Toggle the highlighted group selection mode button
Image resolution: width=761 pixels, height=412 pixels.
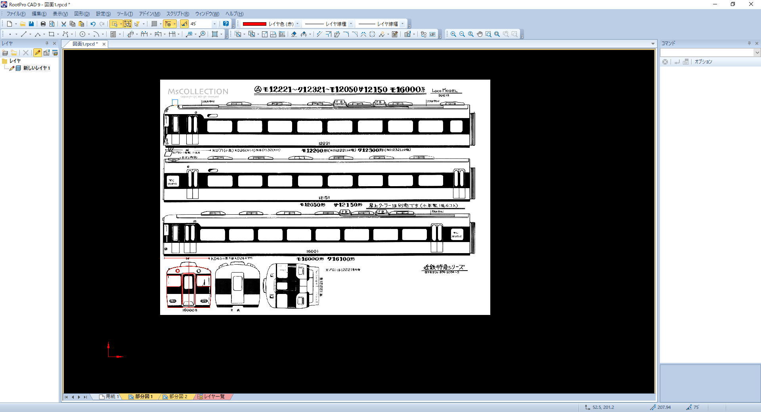click(128, 24)
